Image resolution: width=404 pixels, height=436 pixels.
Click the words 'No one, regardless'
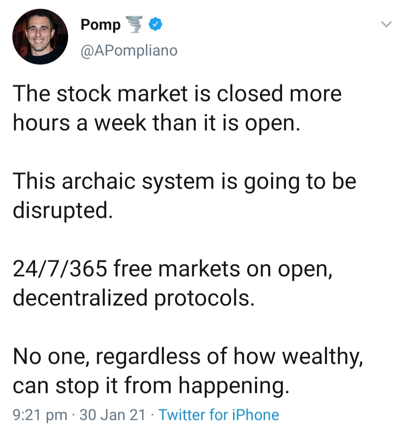click(107, 356)
